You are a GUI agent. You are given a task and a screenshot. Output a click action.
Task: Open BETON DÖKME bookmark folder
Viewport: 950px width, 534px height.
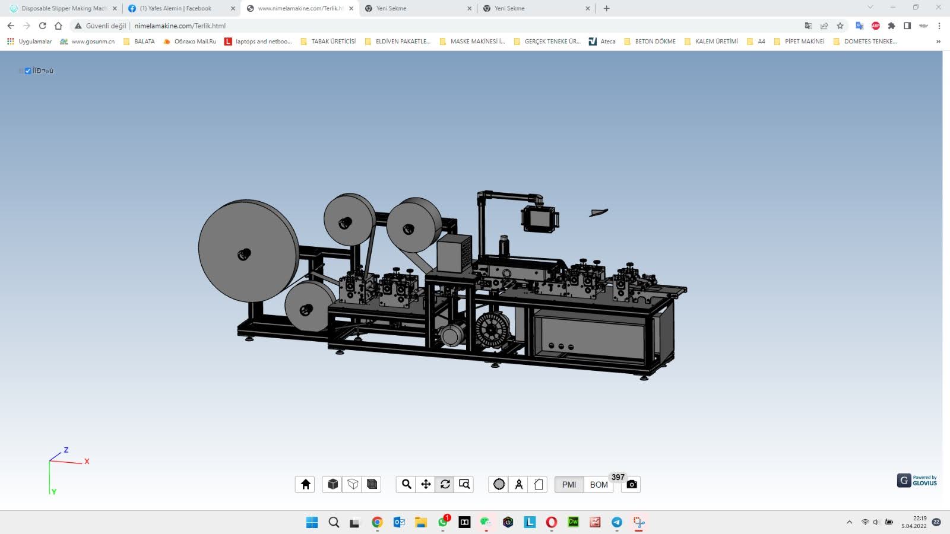(650, 42)
